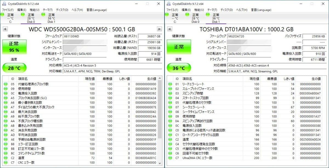Click green status icon above Disk 1 in right window

(x=208, y=14)
